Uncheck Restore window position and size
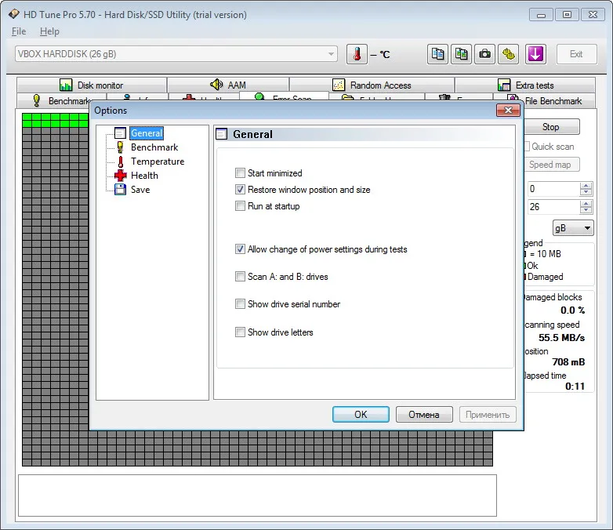613x530 pixels. pos(240,190)
